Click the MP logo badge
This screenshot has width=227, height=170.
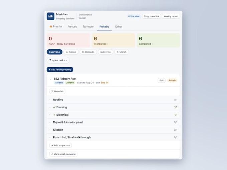[50, 16]
